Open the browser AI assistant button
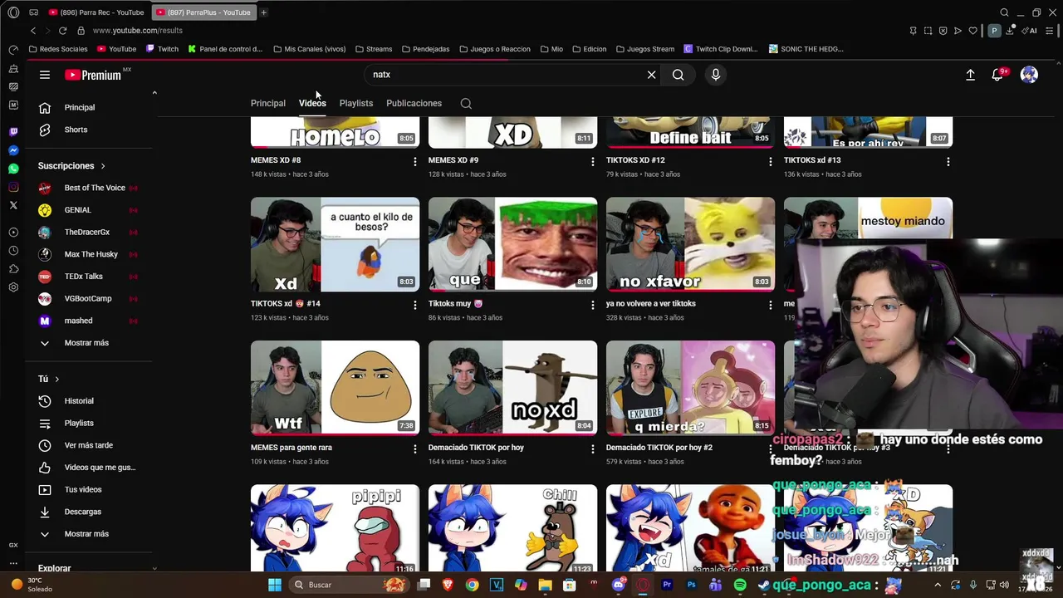1063x598 pixels. click(x=1031, y=31)
